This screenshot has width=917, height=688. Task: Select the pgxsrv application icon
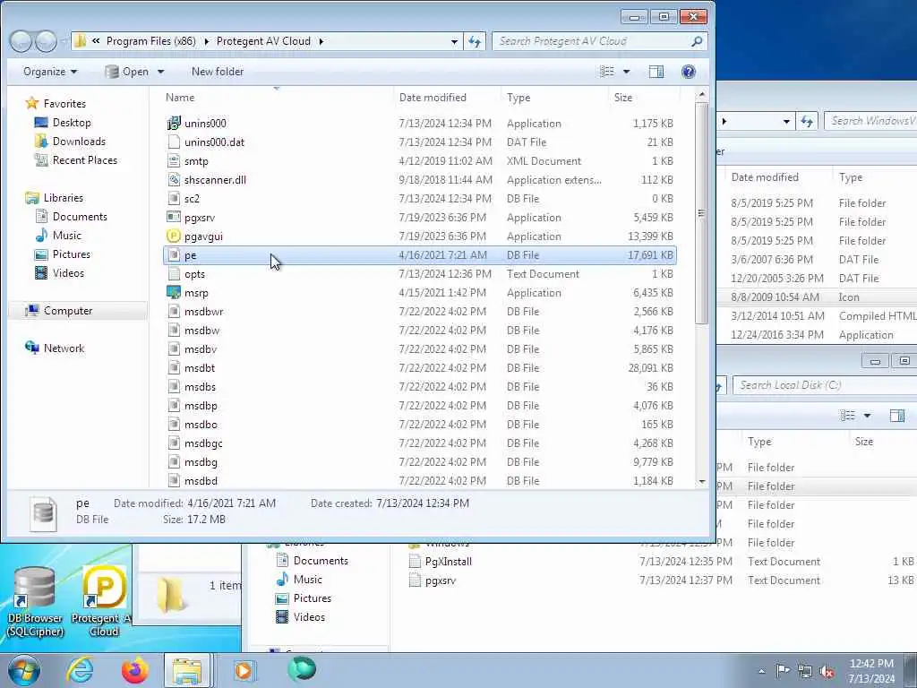click(174, 218)
